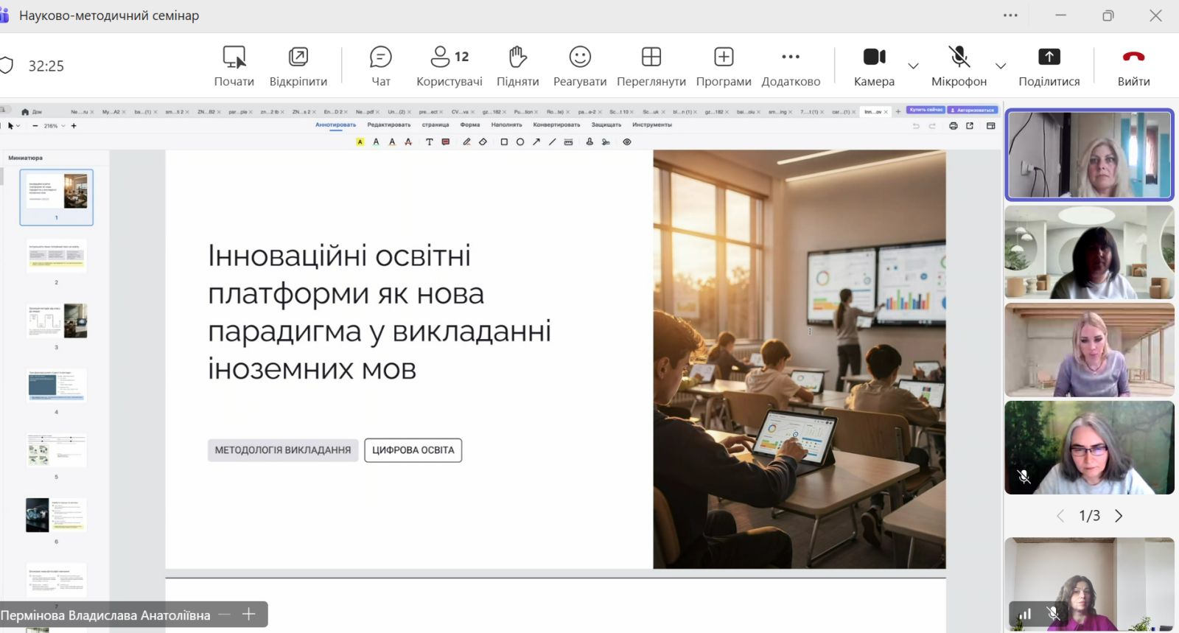
Task: Open Додатково more options
Action: [791, 66]
